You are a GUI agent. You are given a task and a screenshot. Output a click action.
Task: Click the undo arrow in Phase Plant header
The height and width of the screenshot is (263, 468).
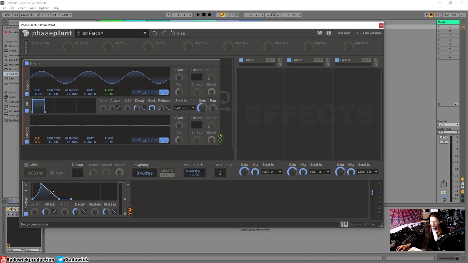pyautogui.click(x=155, y=33)
